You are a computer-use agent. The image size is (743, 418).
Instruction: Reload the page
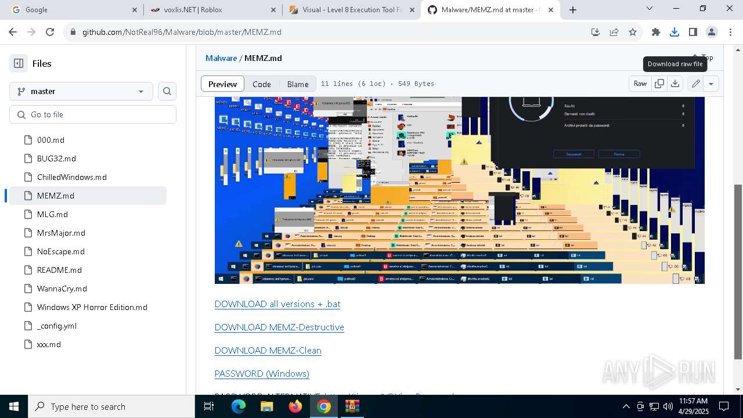click(50, 32)
